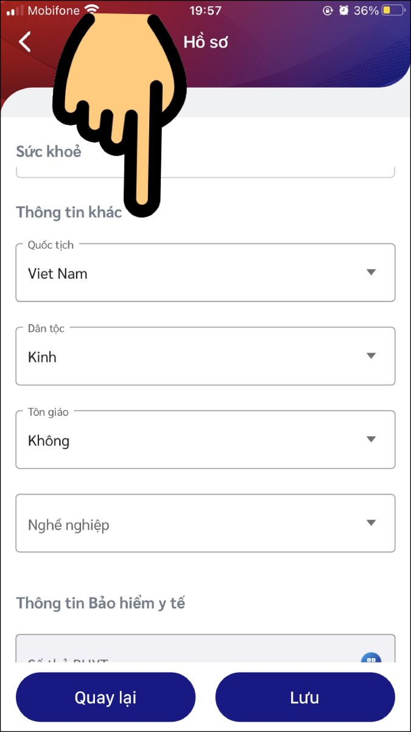Open the QR scan icon on BHYT field
This screenshot has height=732, width=411.
pyautogui.click(x=372, y=661)
